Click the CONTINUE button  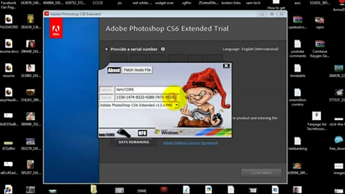point(261,173)
